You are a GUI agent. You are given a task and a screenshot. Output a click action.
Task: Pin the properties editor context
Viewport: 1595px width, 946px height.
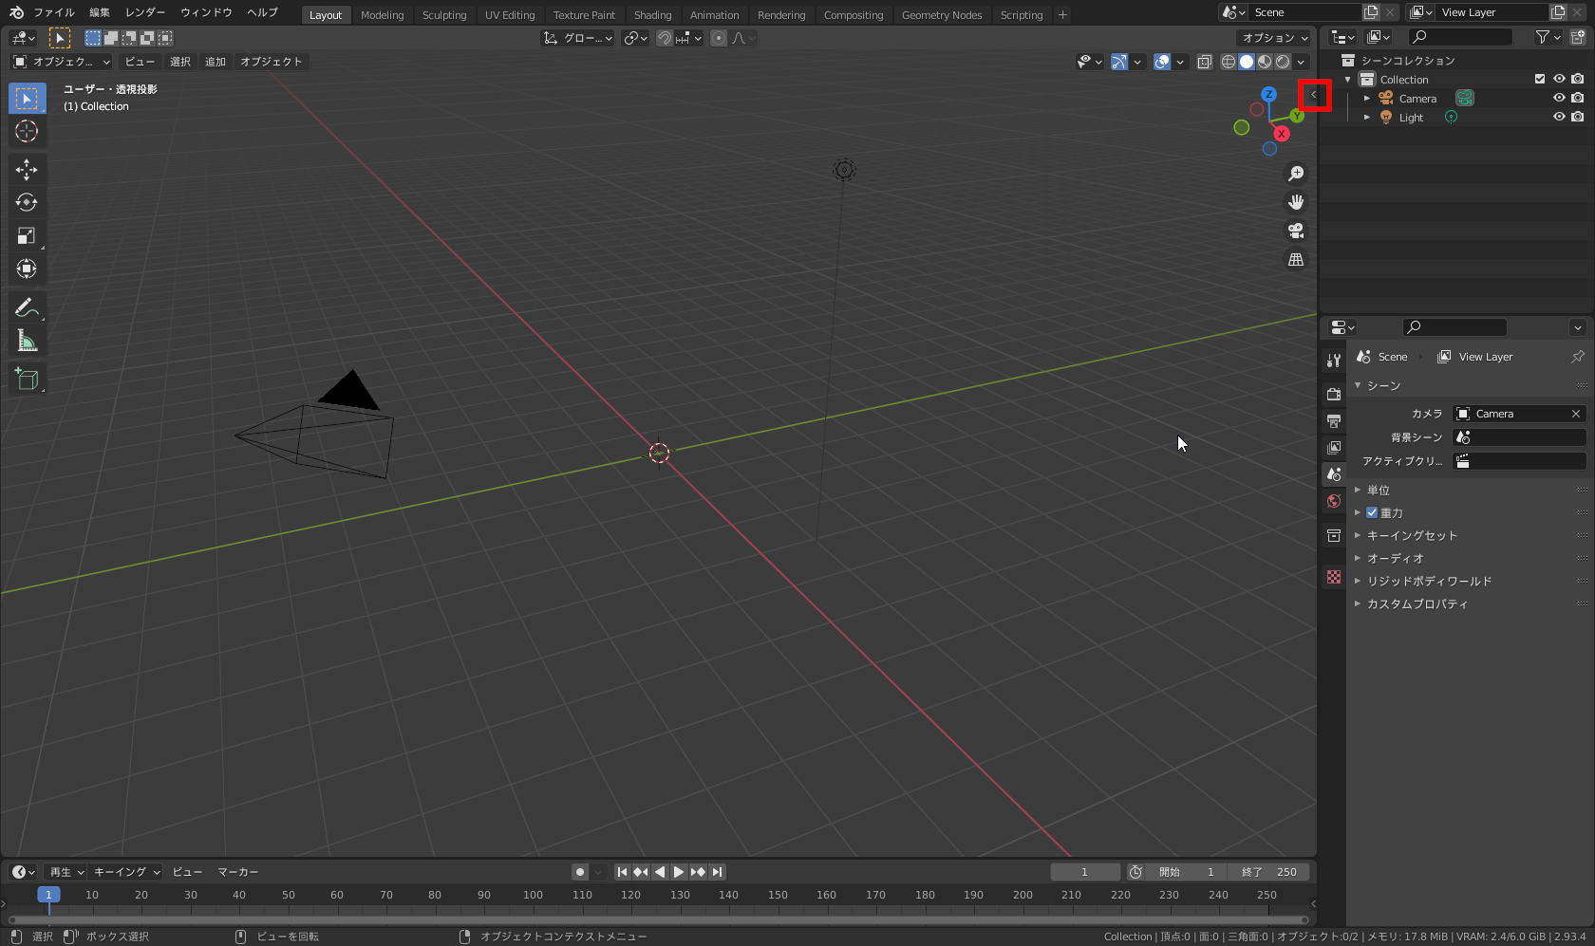(x=1577, y=357)
